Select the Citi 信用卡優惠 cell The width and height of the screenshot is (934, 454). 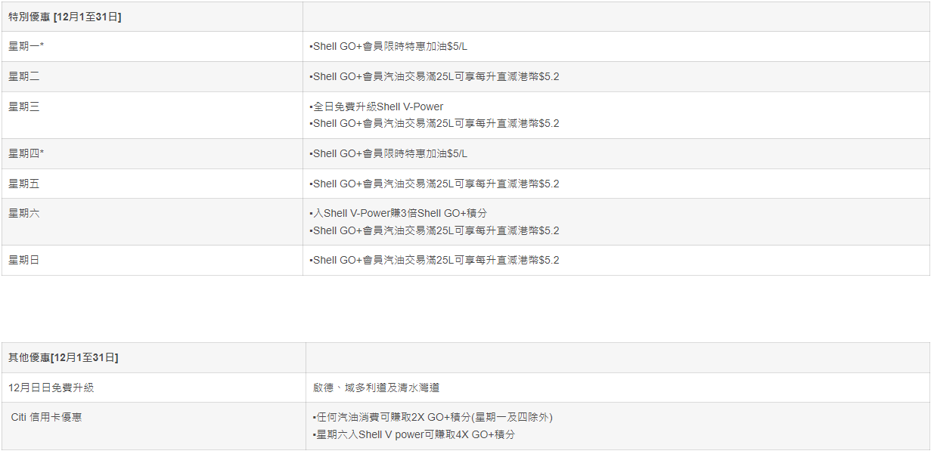[x=46, y=417]
